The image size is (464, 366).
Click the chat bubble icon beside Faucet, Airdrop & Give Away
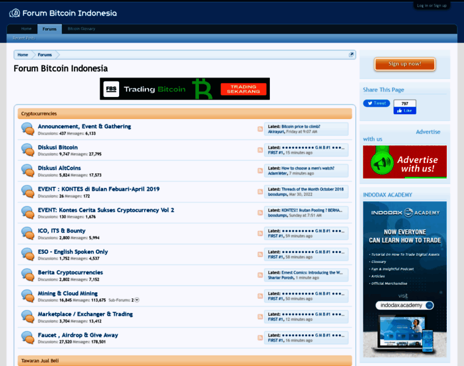point(28,337)
